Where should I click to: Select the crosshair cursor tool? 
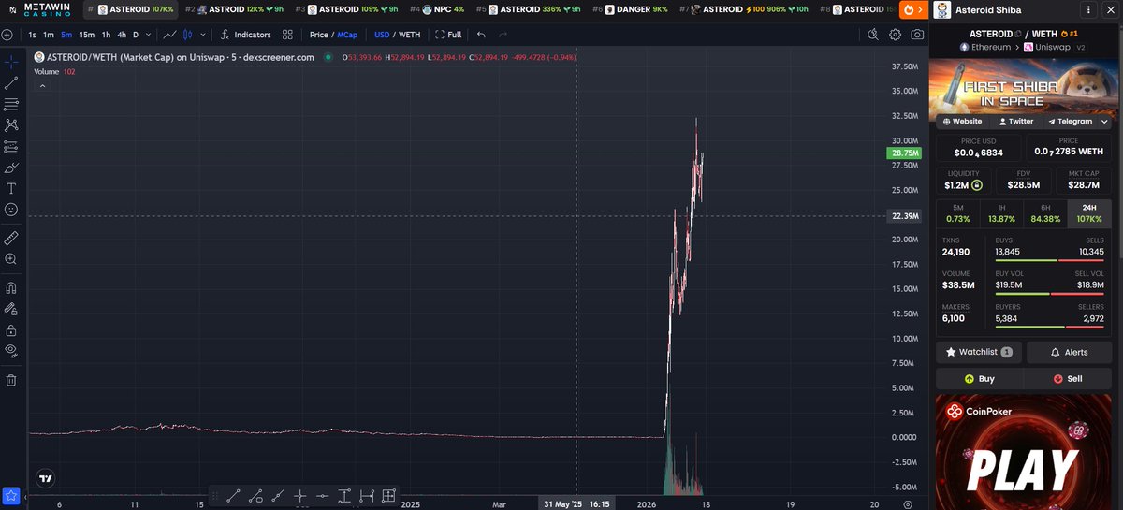pyautogui.click(x=11, y=62)
